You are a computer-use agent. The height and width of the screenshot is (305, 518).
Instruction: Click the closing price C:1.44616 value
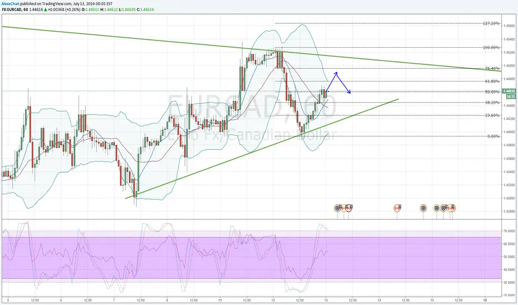(146, 9)
